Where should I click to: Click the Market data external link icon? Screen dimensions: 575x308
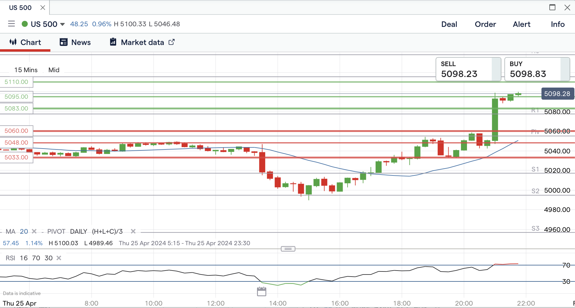(171, 42)
